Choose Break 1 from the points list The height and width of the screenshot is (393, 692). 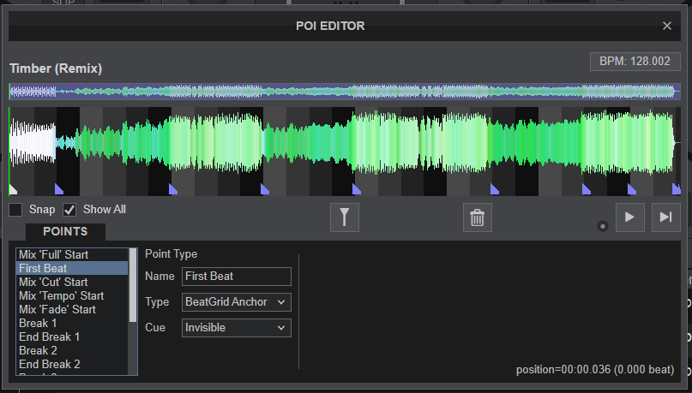pos(39,323)
